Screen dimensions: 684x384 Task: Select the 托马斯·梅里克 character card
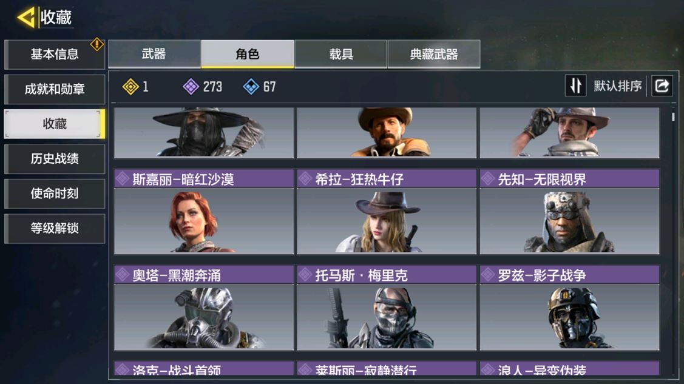pyautogui.click(x=387, y=308)
